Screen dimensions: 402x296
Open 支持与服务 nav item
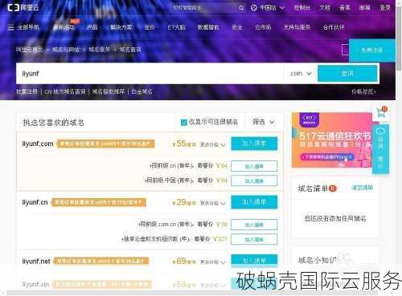297,27
